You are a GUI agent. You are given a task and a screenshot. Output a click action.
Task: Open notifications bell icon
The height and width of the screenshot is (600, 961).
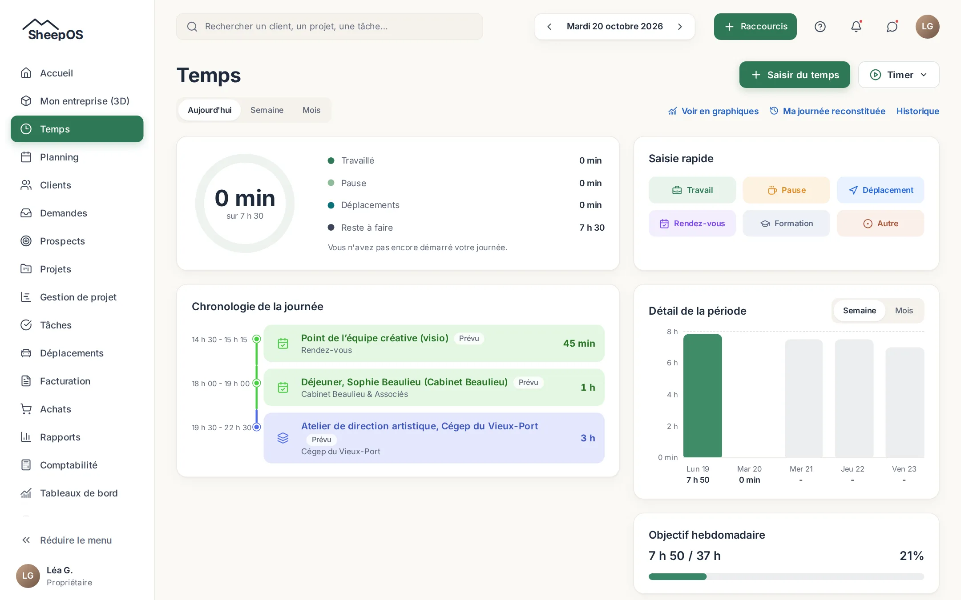856,27
